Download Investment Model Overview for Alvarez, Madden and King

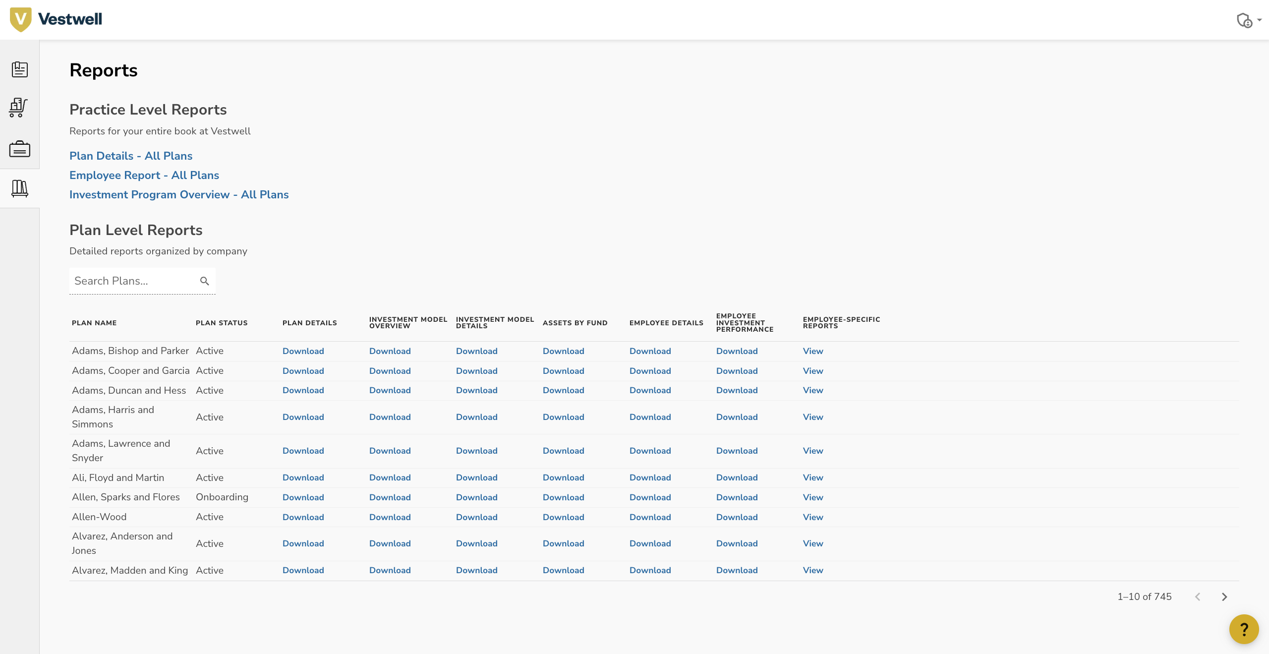coord(390,570)
